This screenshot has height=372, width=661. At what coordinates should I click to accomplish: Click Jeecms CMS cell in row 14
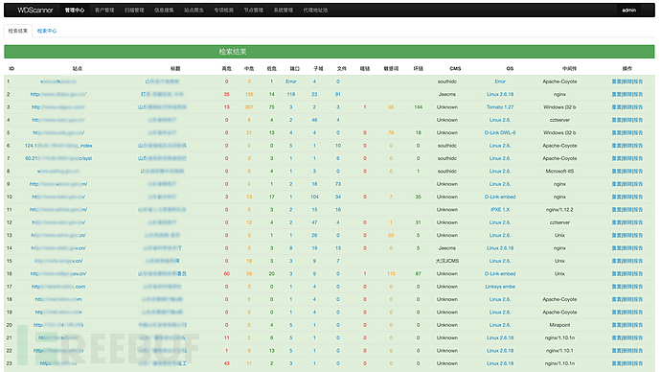pos(447,248)
